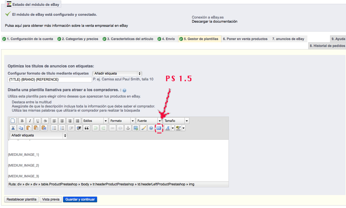Justify text in the editor
Screen dimensions: 346x208
[x=77, y=121]
